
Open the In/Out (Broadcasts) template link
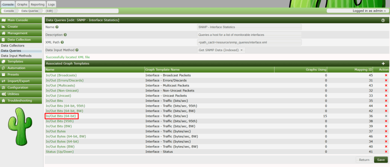point(61,75)
